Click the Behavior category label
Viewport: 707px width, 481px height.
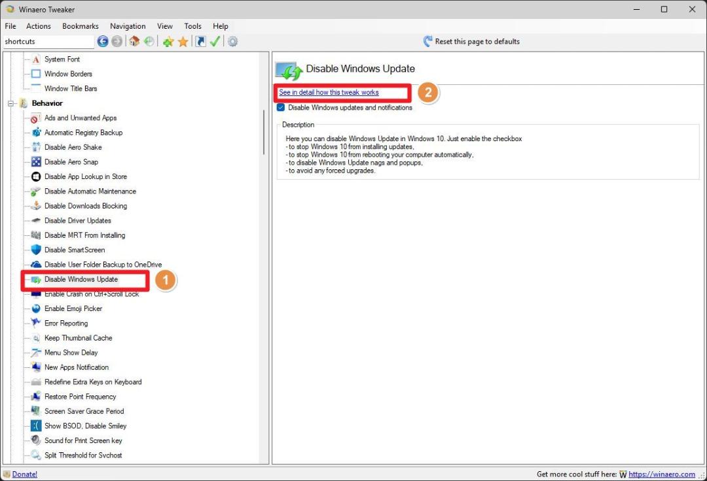[47, 103]
